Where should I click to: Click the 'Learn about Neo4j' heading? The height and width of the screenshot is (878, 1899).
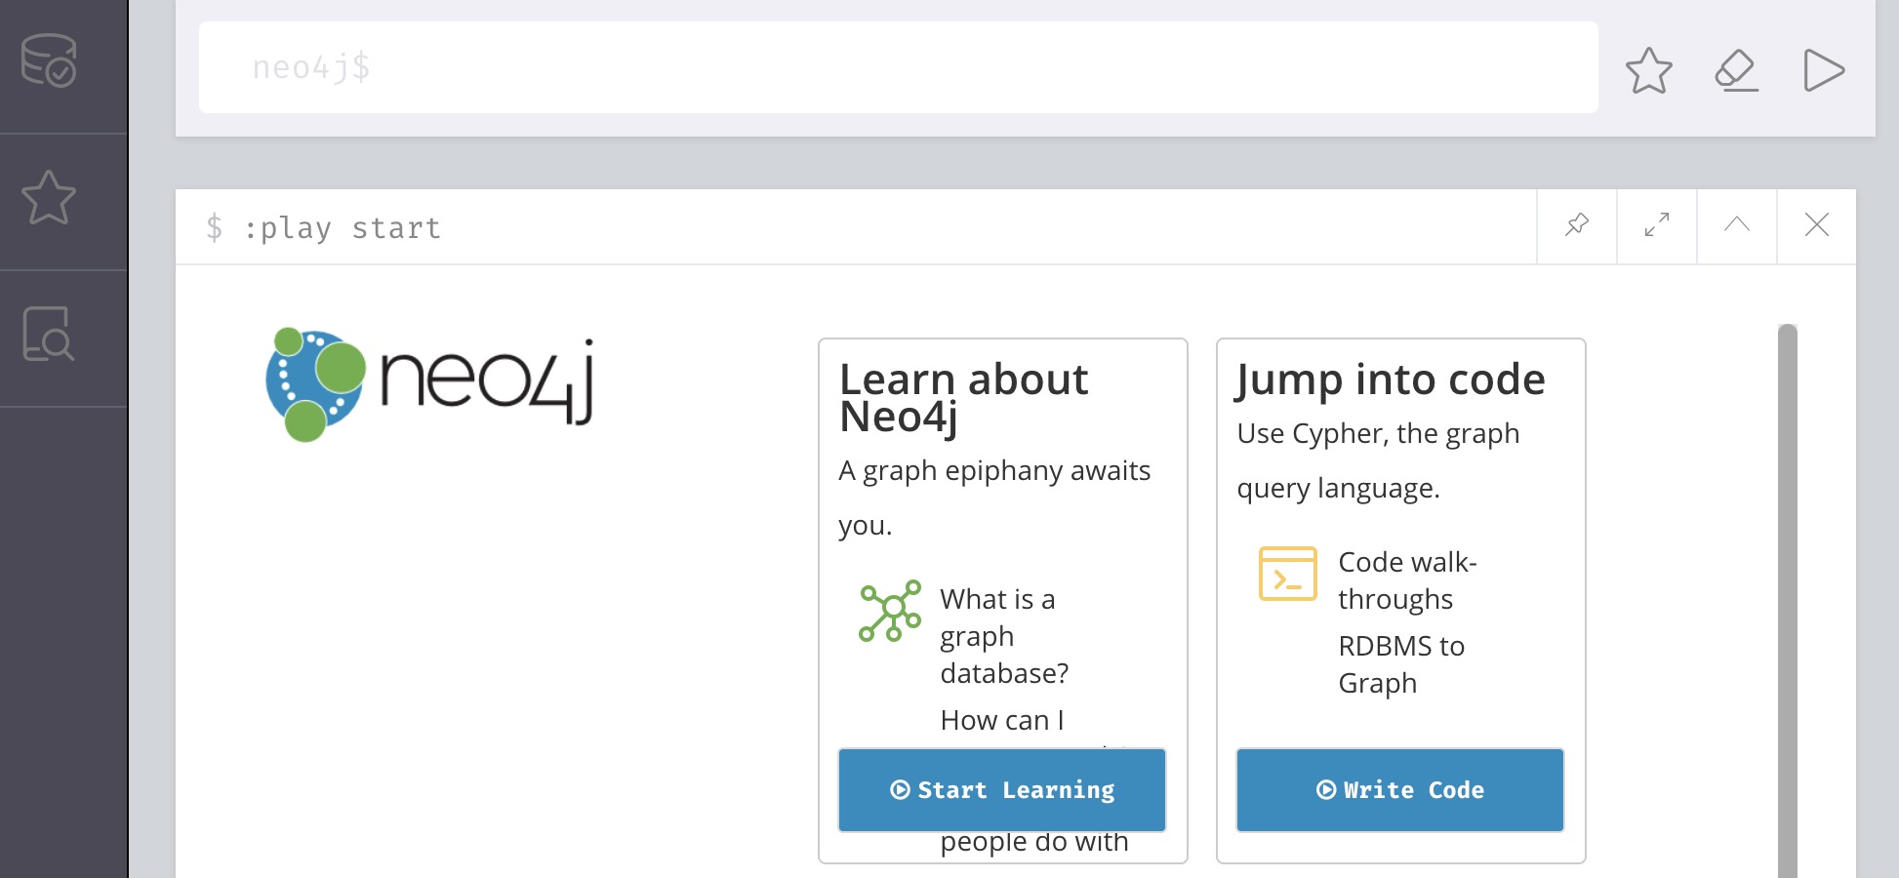tap(964, 398)
